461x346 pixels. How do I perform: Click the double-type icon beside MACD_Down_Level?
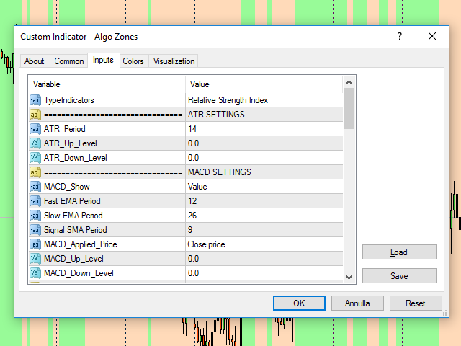point(35,273)
